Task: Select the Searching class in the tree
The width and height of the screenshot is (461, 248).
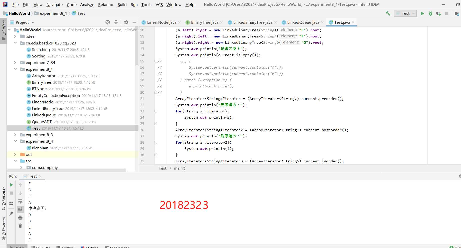Action: point(41,49)
